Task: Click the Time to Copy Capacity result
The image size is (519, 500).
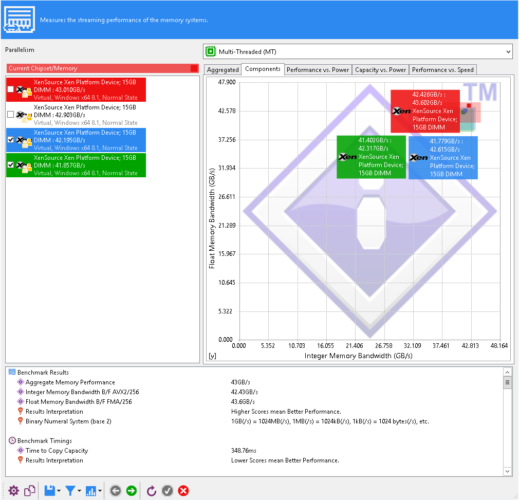Action: [57, 450]
